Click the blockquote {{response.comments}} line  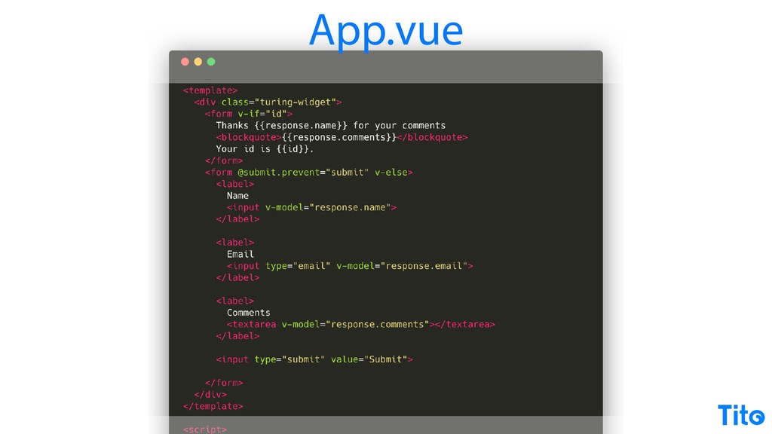pyautogui.click(x=342, y=137)
